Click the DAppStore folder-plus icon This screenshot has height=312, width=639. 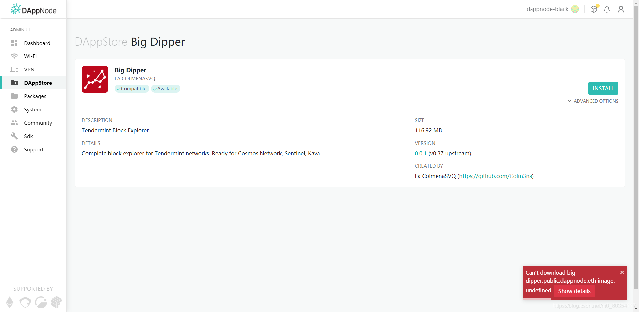click(x=14, y=83)
